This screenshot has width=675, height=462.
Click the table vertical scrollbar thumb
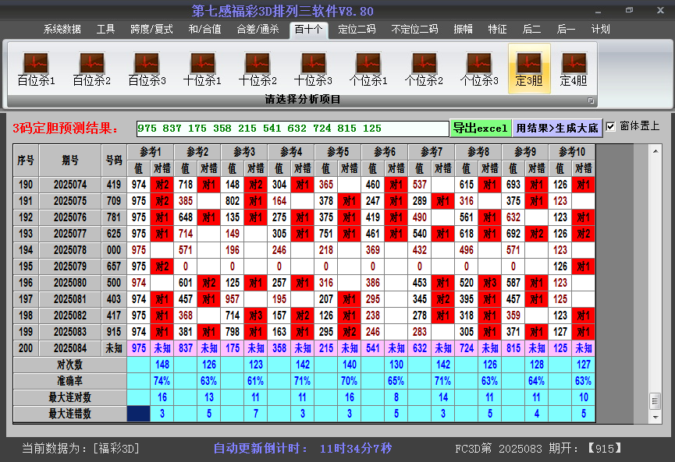click(x=655, y=401)
